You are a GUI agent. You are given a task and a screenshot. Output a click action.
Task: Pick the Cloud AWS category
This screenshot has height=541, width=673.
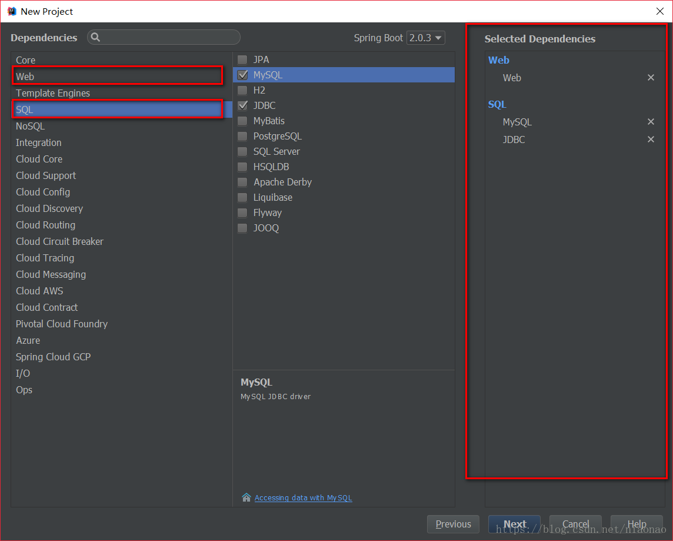[121, 291]
